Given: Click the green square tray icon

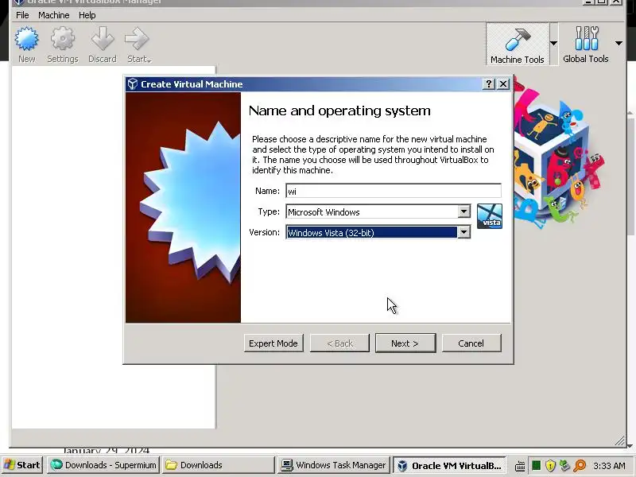Looking at the screenshot, I should (x=536, y=465).
